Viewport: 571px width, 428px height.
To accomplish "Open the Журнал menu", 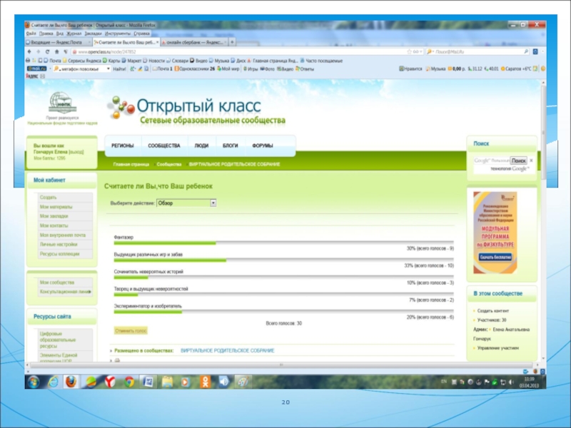I will click(x=74, y=34).
